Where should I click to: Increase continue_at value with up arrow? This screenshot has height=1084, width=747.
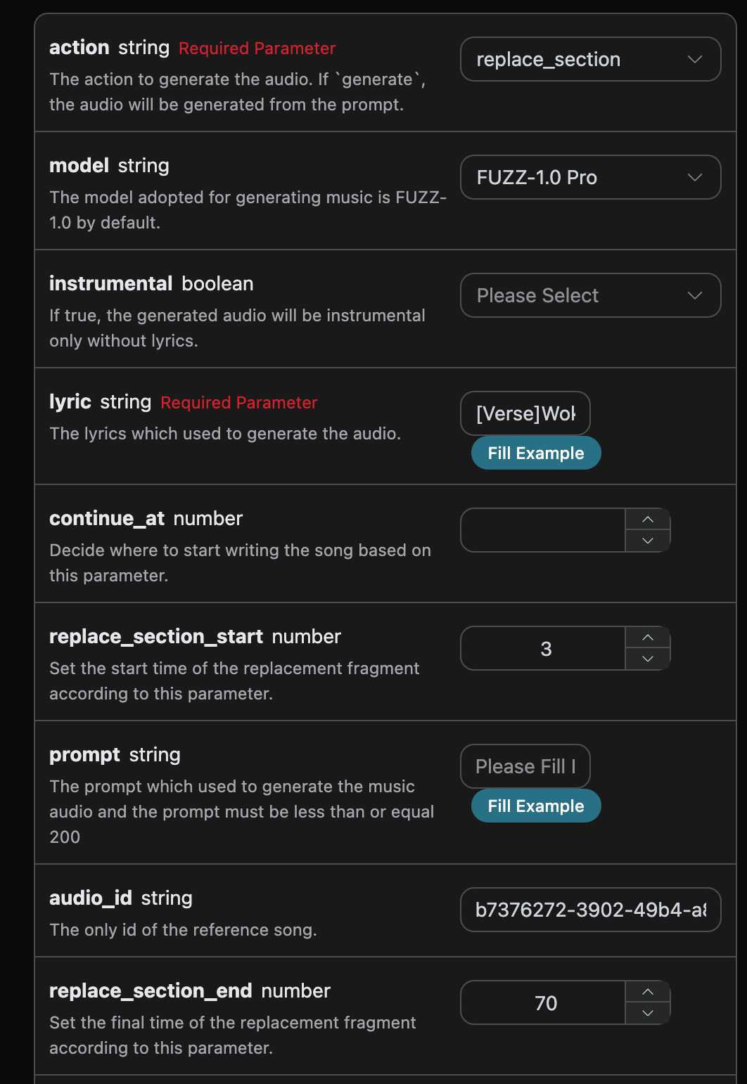pyautogui.click(x=648, y=519)
